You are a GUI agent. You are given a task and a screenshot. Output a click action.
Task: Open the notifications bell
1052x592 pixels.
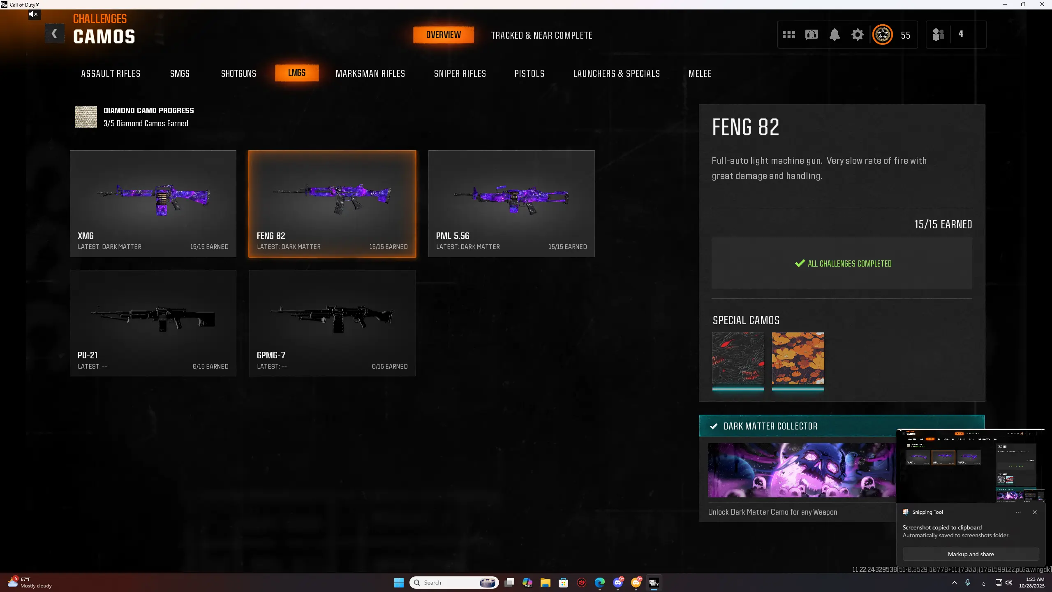coord(834,35)
